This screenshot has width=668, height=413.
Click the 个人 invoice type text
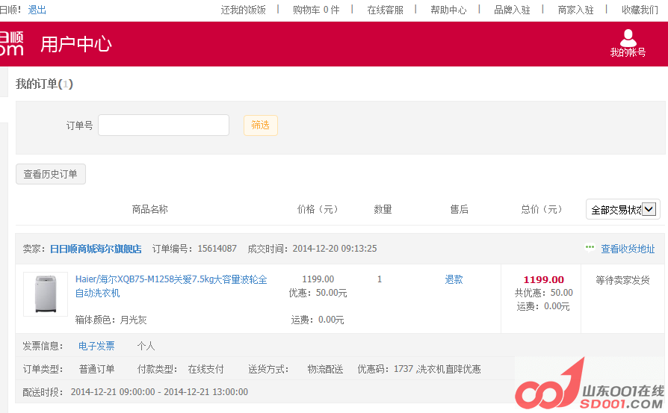[146, 346]
